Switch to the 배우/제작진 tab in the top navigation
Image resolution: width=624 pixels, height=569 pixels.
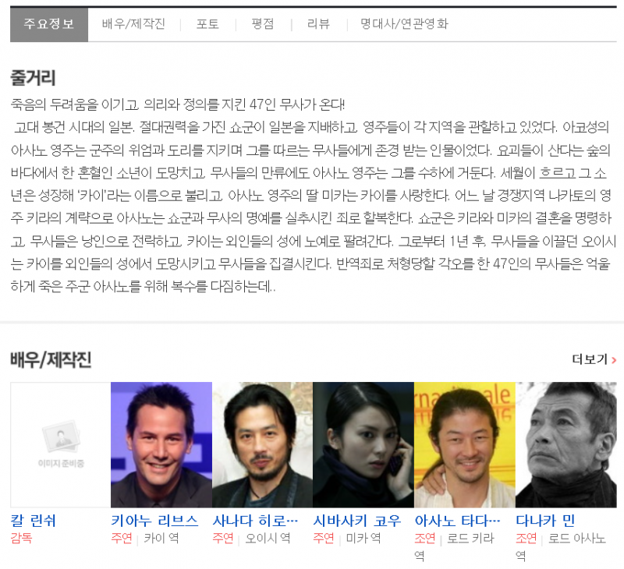(x=133, y=24)
